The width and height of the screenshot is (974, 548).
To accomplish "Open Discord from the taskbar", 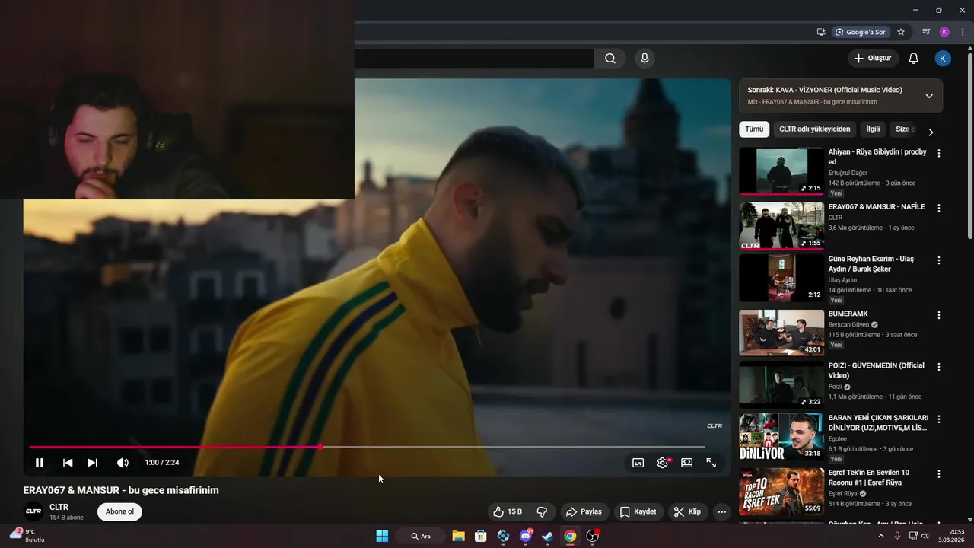I will 526,536.
